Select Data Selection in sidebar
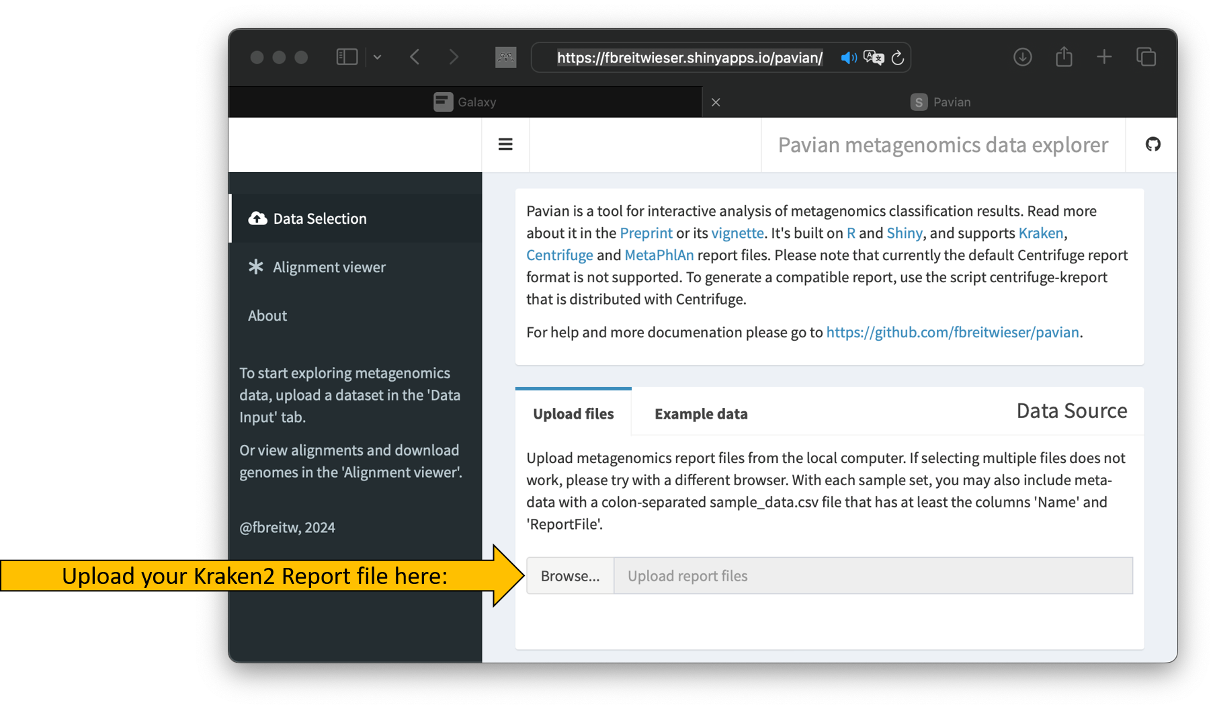 pos(356,218)
